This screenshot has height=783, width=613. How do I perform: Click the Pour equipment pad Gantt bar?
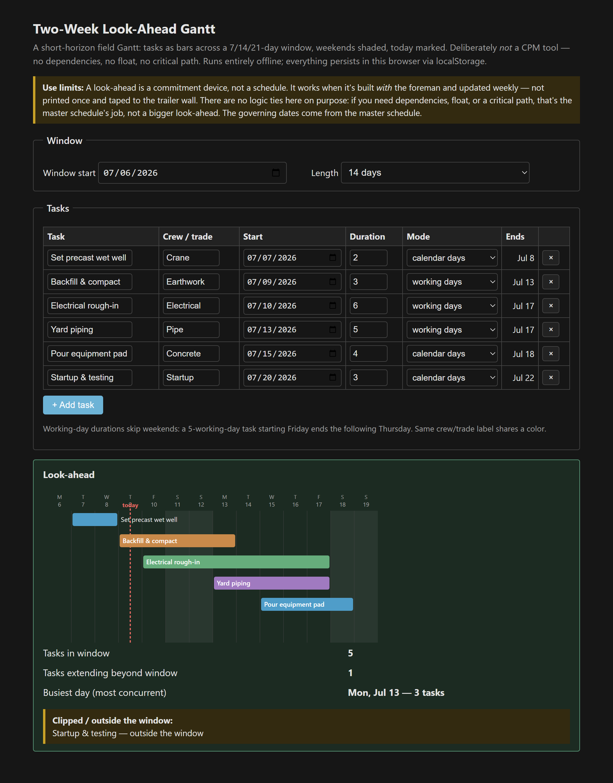point(307,604)
